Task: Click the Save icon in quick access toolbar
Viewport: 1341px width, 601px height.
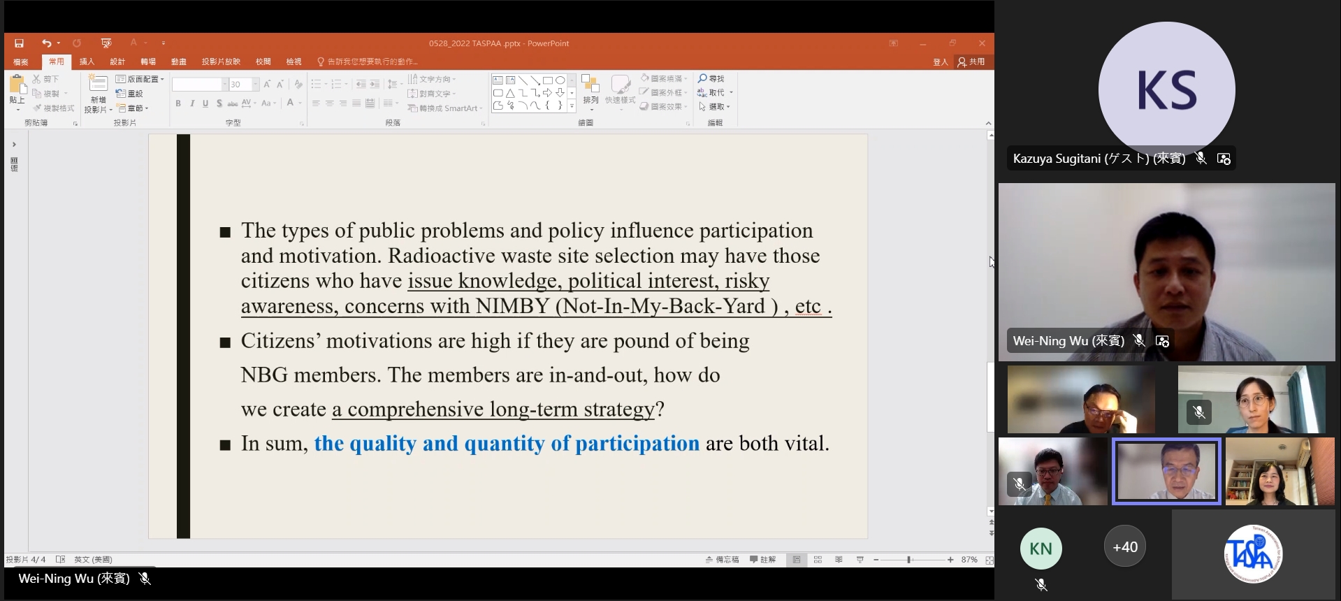Action: coord(19,43)
